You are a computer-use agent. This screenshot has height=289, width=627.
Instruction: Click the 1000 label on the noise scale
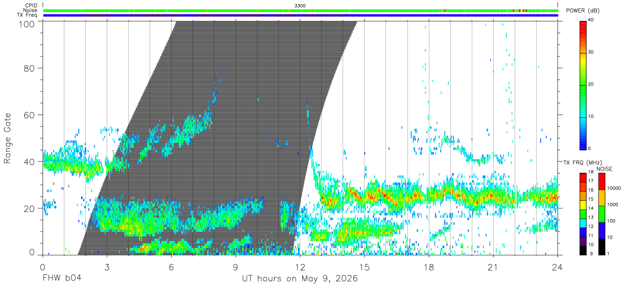point(613,204)
